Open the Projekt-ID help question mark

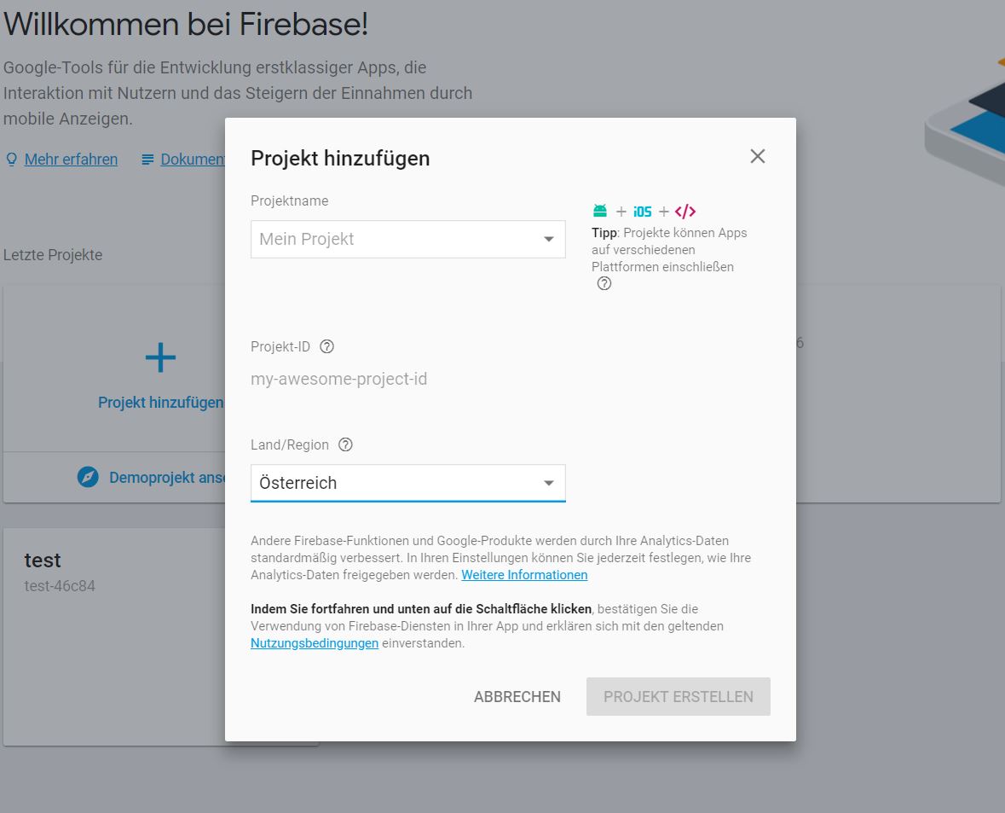[x=326, y=346]
